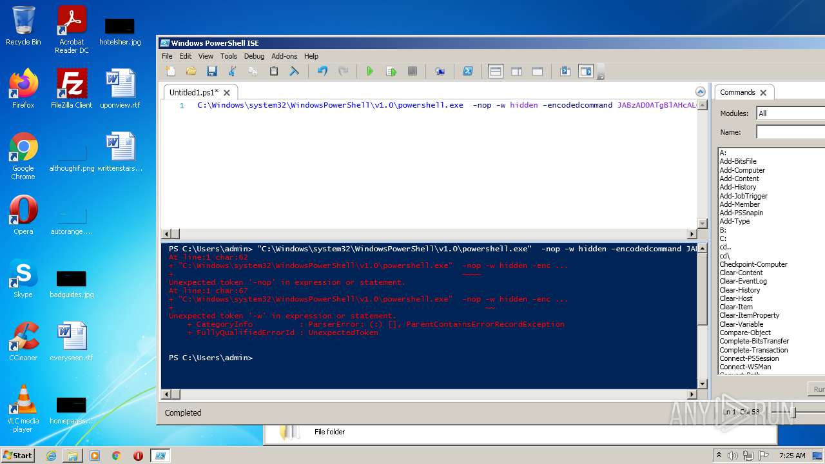
Task: Show script pane maximized layout
Action: click(537, 72)
